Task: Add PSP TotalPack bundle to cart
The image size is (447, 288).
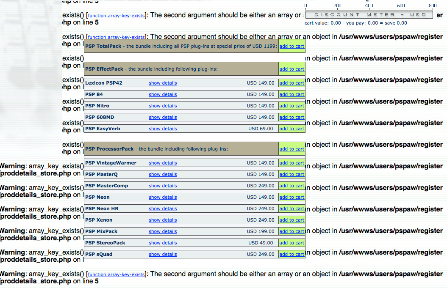Action: pos(292,46)
